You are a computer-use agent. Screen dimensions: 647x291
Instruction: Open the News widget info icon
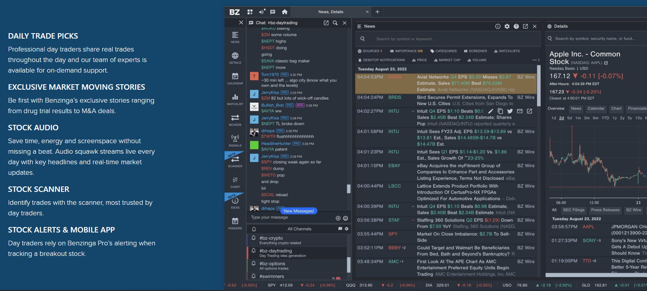click(498, 26)
